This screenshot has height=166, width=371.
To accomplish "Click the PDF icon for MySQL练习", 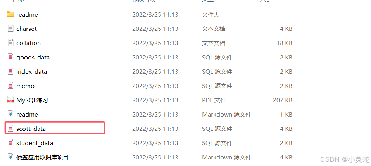I will coord(10,100).
